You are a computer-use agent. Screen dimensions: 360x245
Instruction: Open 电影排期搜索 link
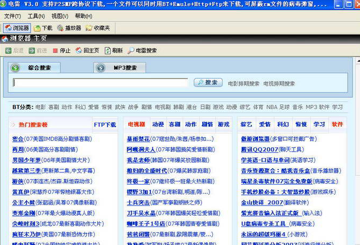click(x=243, y=84)
